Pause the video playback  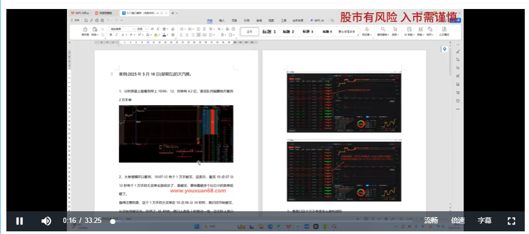tap(20, 221)
